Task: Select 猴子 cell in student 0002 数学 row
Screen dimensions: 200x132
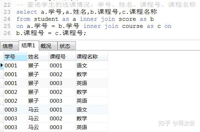Action: 38,92
